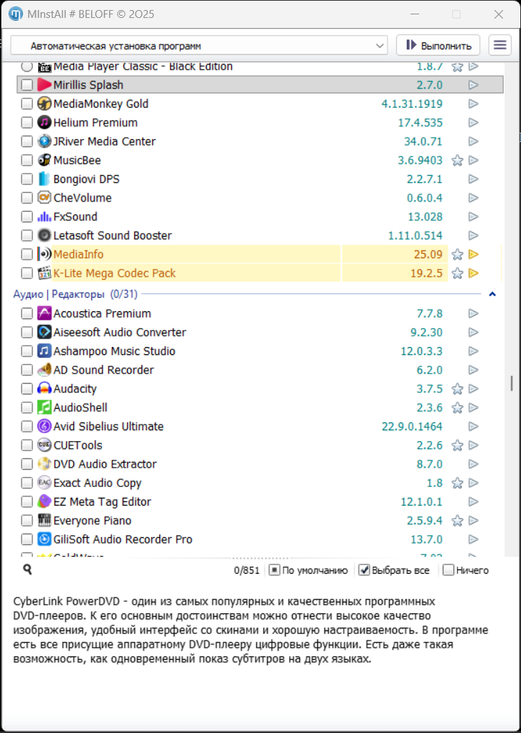Image resolution: width=521 pixels, height=733 pixels.
Task: Click the yellow play arrow beside MediaInfo
Action: click(473, 254)
